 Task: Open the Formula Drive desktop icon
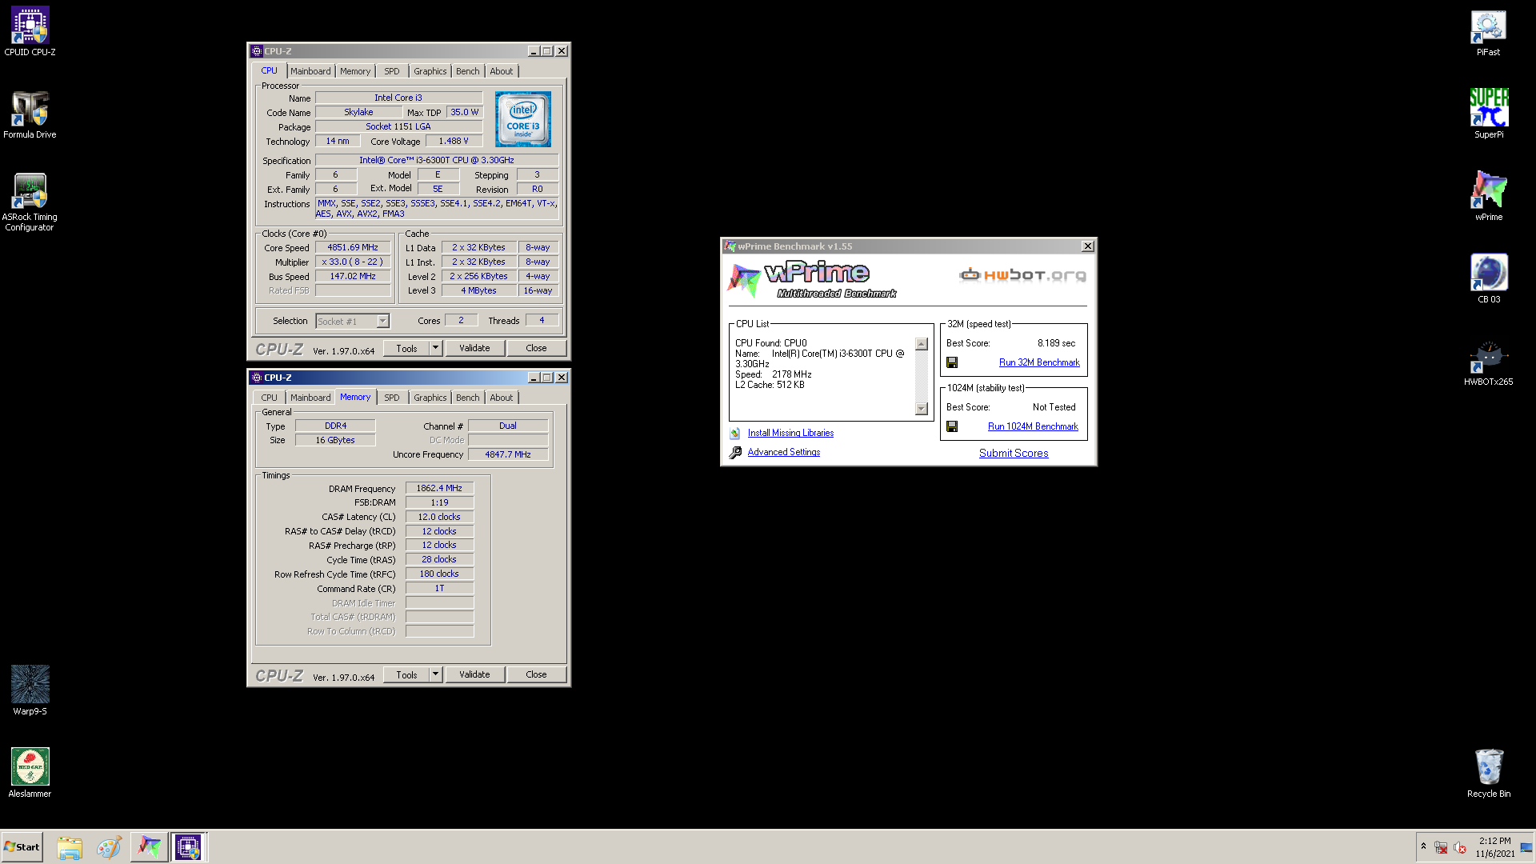[x=30, y=114]
